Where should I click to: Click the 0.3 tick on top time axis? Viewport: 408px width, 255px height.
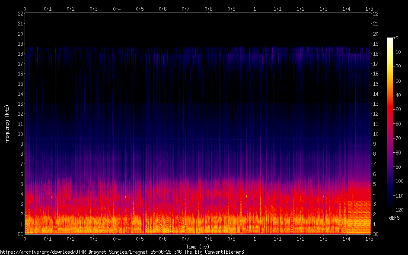94,9
